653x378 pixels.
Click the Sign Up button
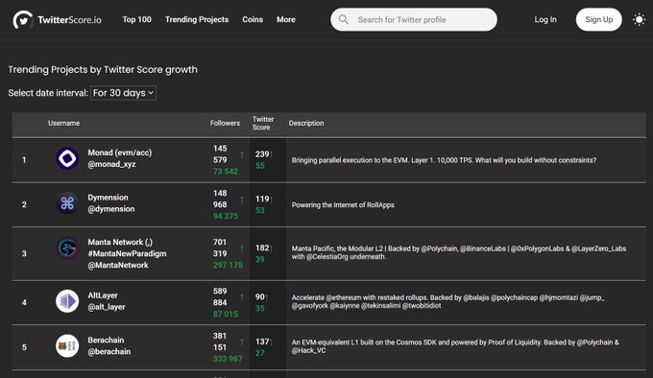tap(598, 19)
